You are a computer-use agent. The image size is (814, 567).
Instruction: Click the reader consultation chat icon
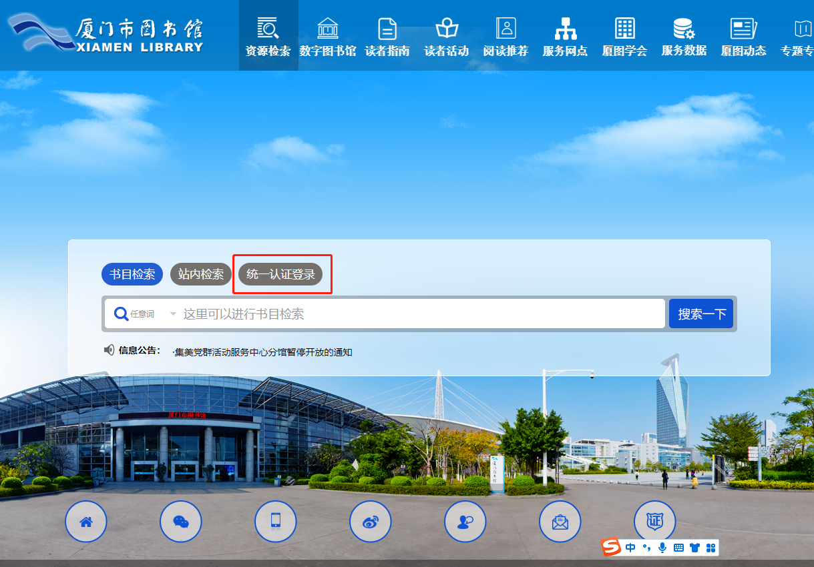click(x=465, y=522)
